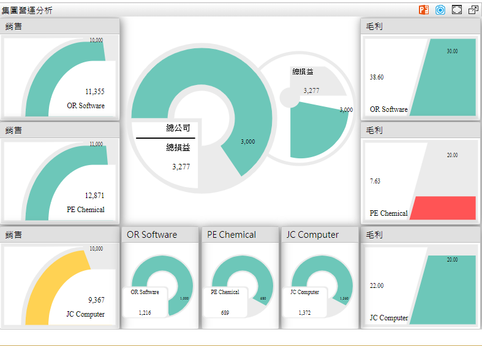
Task: Enter fullscreen mode icon
Action: [x=457, y=10]
